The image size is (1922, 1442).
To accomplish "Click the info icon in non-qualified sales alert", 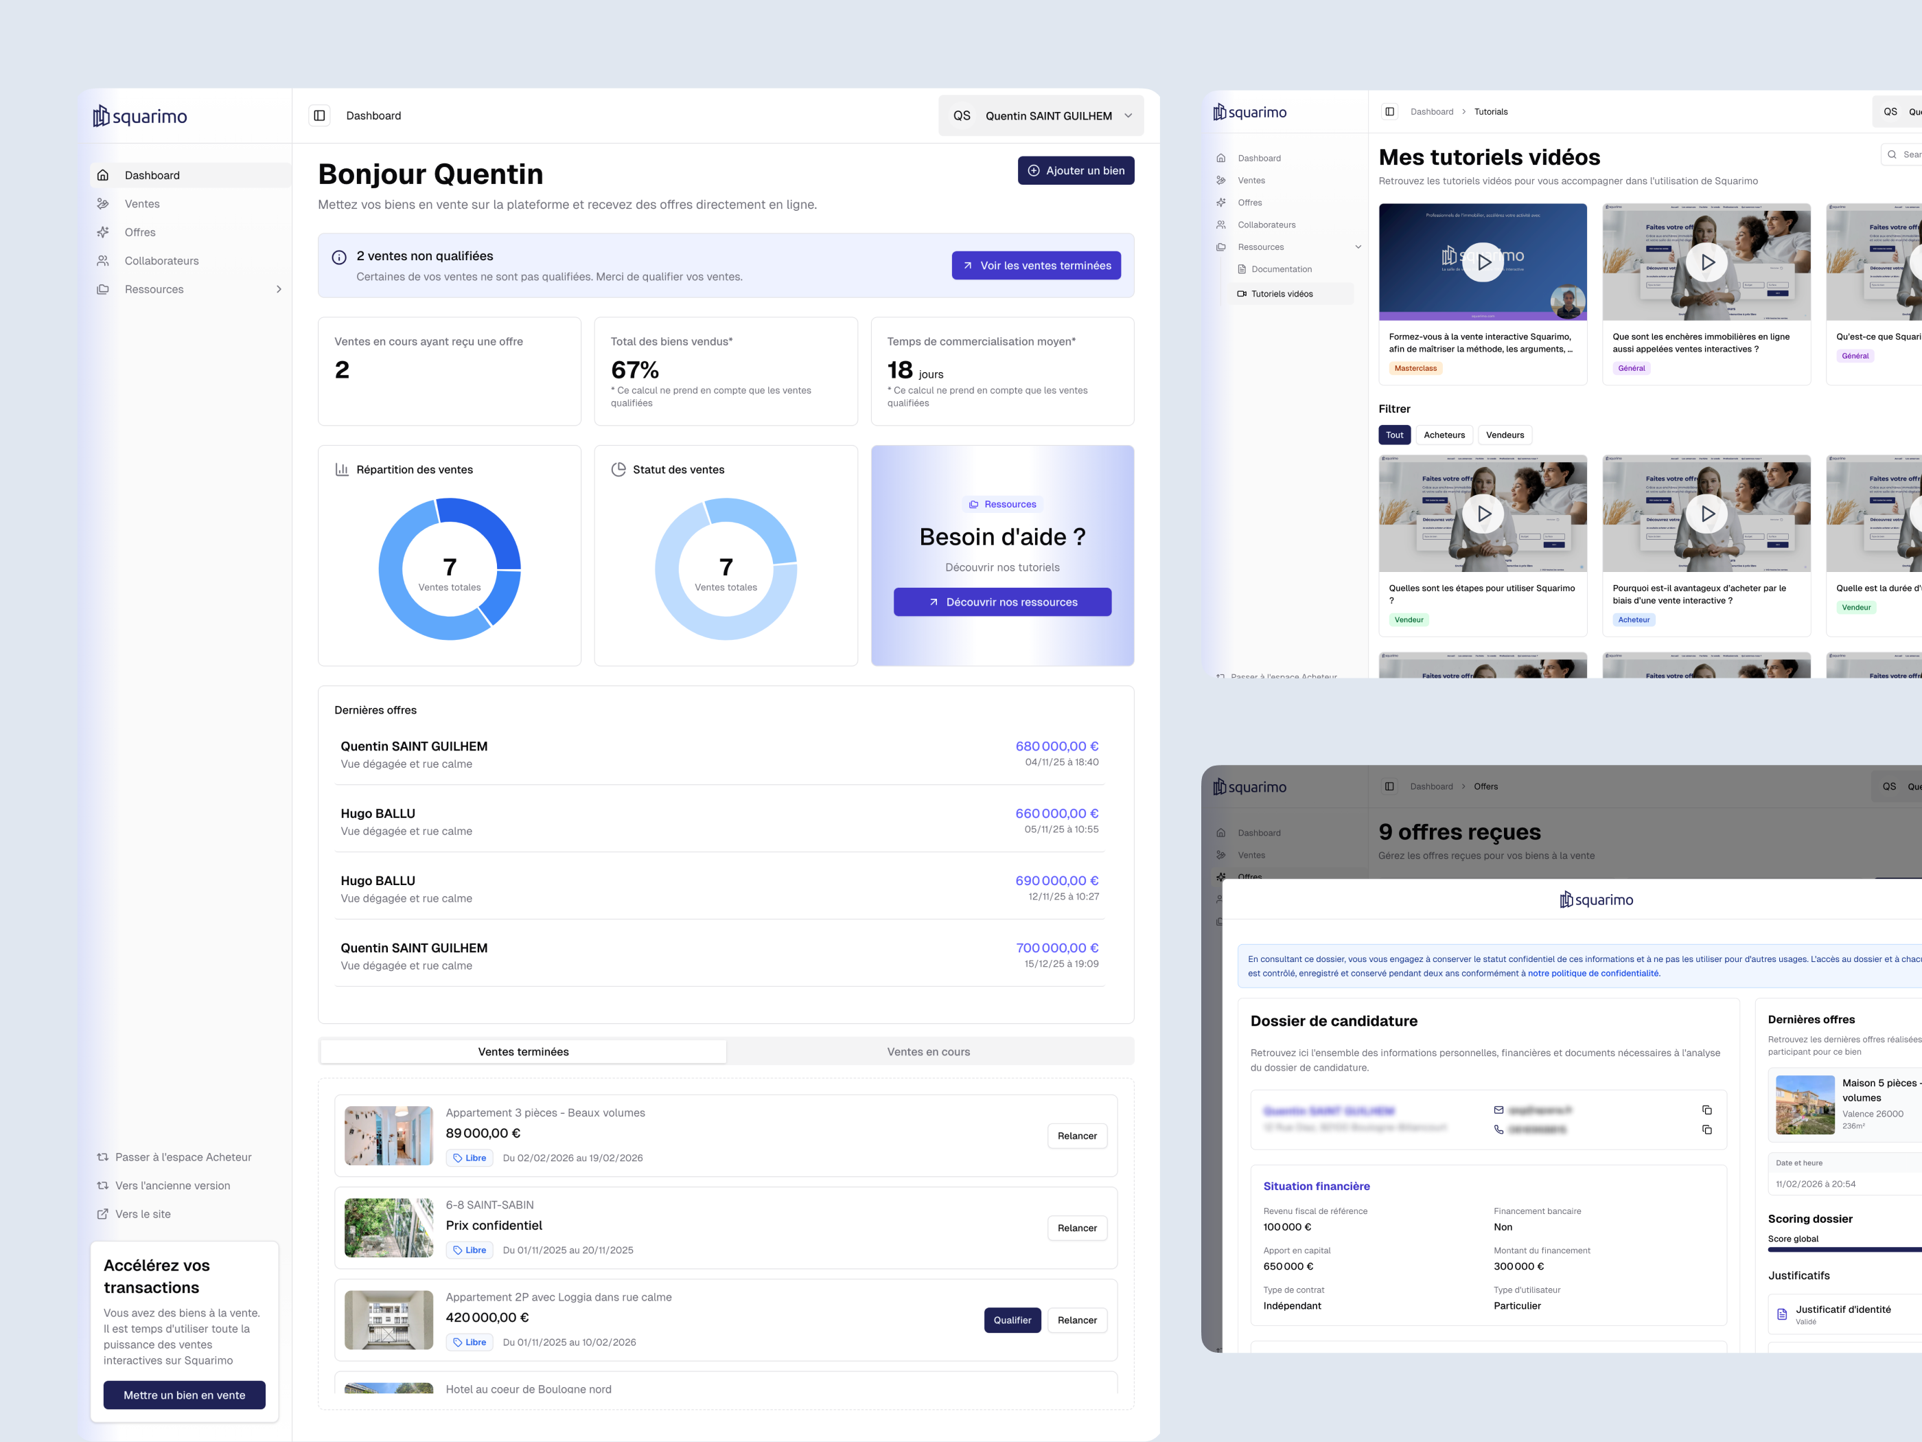I will (339, 257).
